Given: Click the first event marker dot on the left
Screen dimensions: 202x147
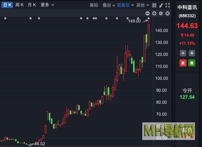Looking at the screenshot, I should 5,18.
